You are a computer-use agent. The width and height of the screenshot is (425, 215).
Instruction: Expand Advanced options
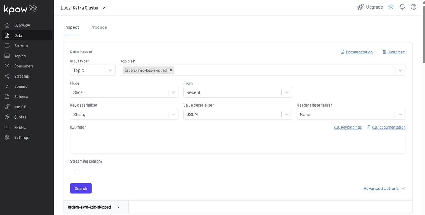(384, 188)
